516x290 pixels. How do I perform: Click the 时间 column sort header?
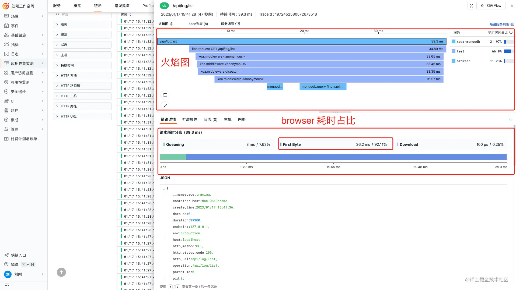coord(126,15)
